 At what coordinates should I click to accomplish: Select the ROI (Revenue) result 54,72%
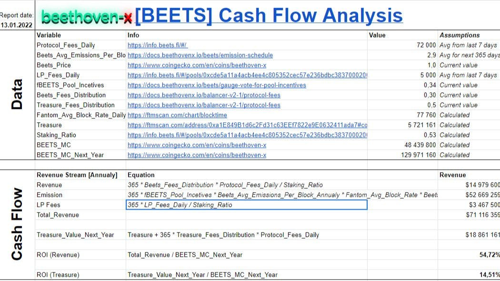pos(469,255)
